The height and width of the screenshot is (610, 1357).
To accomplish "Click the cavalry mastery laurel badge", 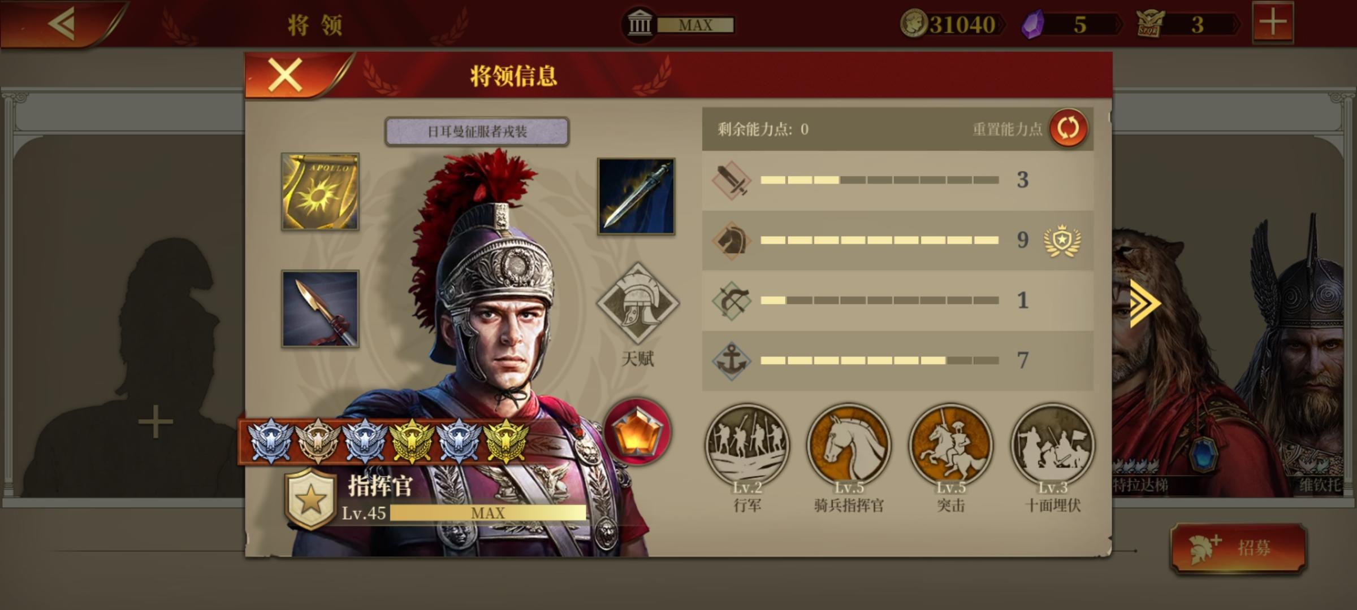I will [x=1062, y=241].
